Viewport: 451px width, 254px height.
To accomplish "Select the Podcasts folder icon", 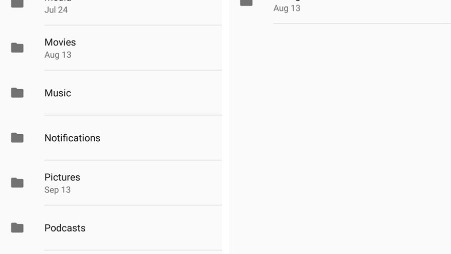I will tap(17, 228).
